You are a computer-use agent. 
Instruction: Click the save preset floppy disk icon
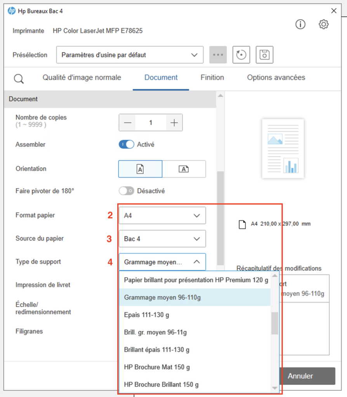264,55
